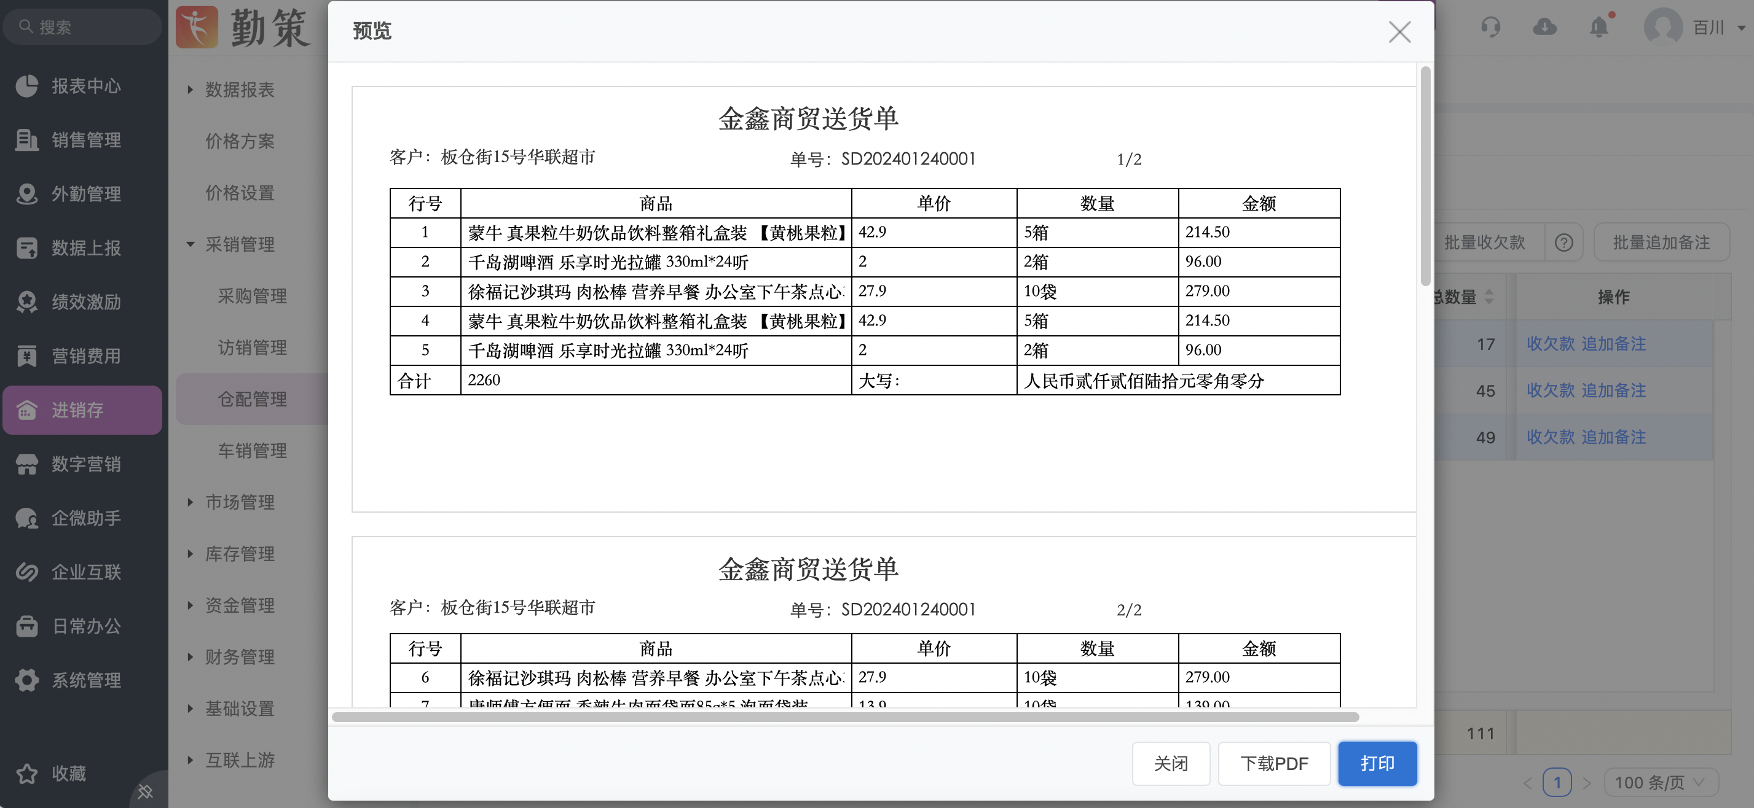
Task: Open the notification bell icon
Action: pos(1598,27)
